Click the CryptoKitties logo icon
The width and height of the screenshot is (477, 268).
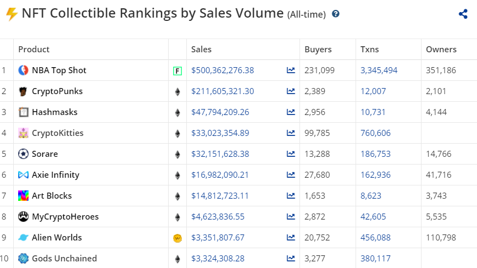click(24, 133)
